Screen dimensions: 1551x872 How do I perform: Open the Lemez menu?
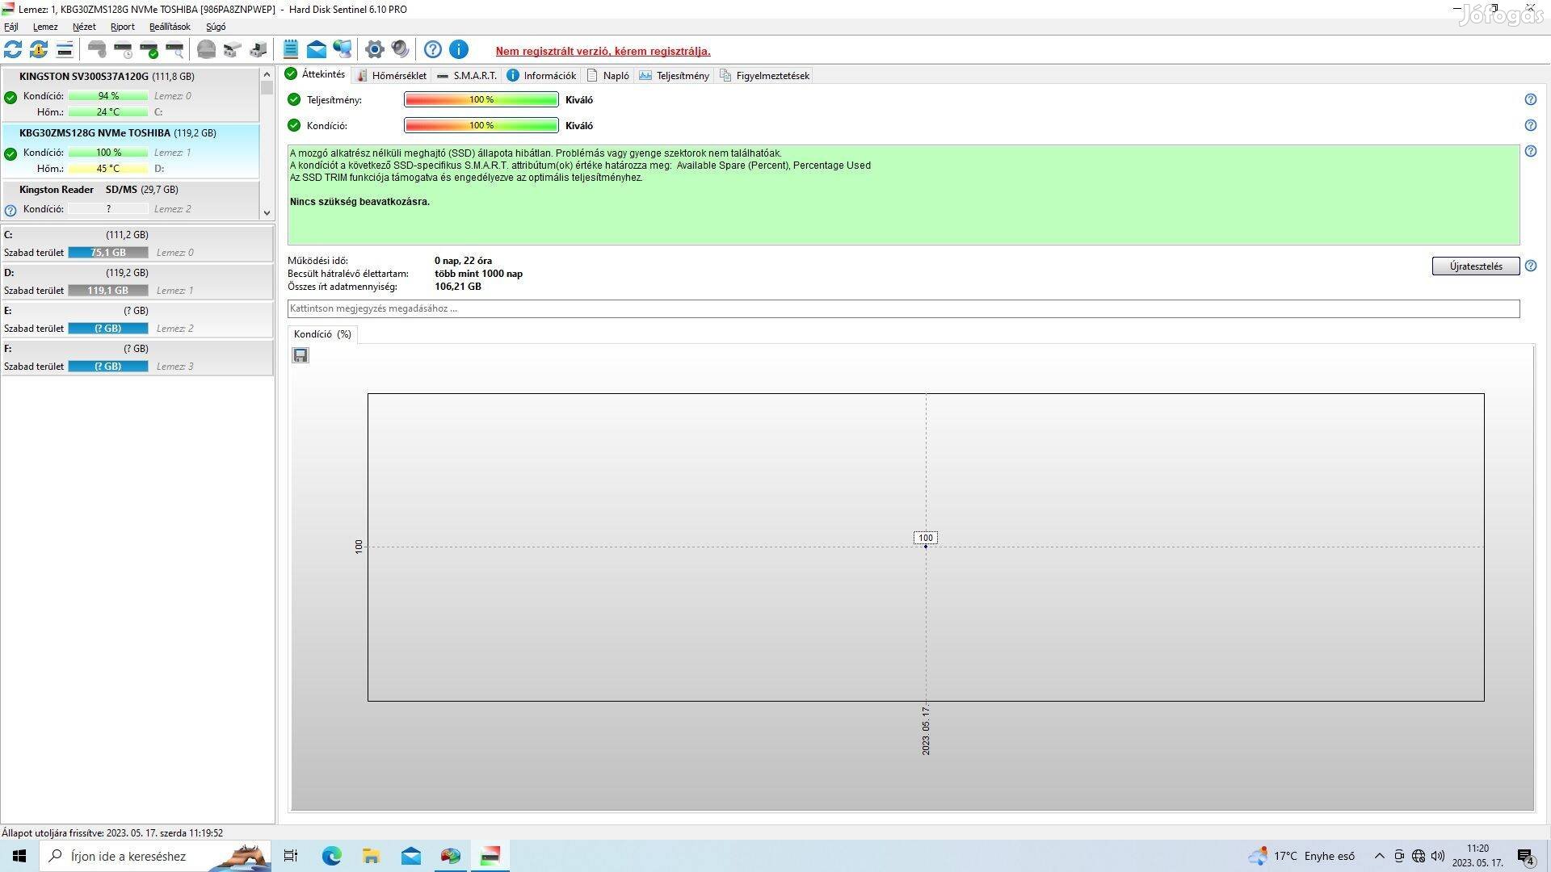[45, 27]
